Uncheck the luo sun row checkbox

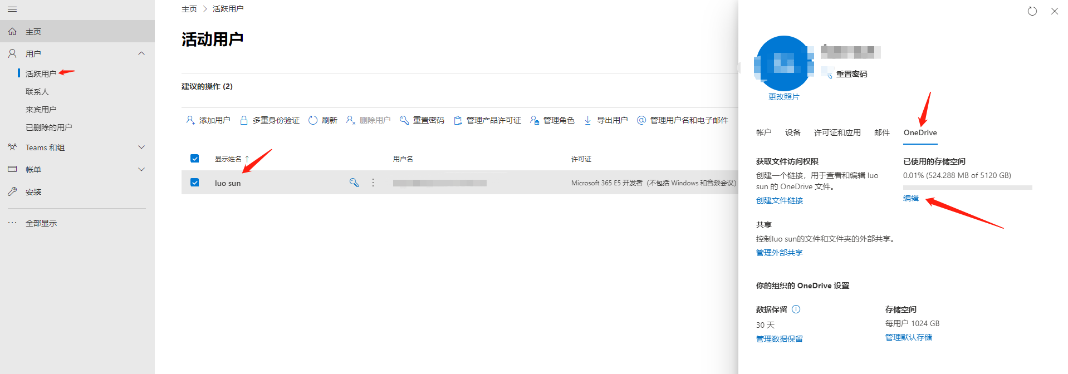pos(195,183)
